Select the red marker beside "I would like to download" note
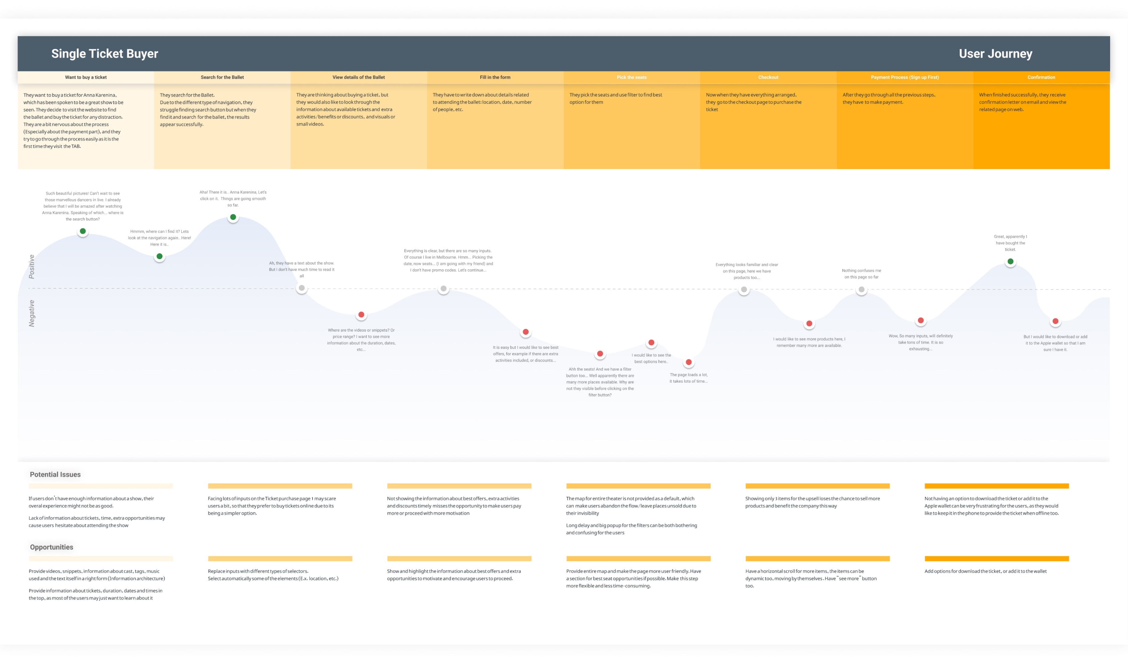1128x663 pixels. click(1055, 321)
